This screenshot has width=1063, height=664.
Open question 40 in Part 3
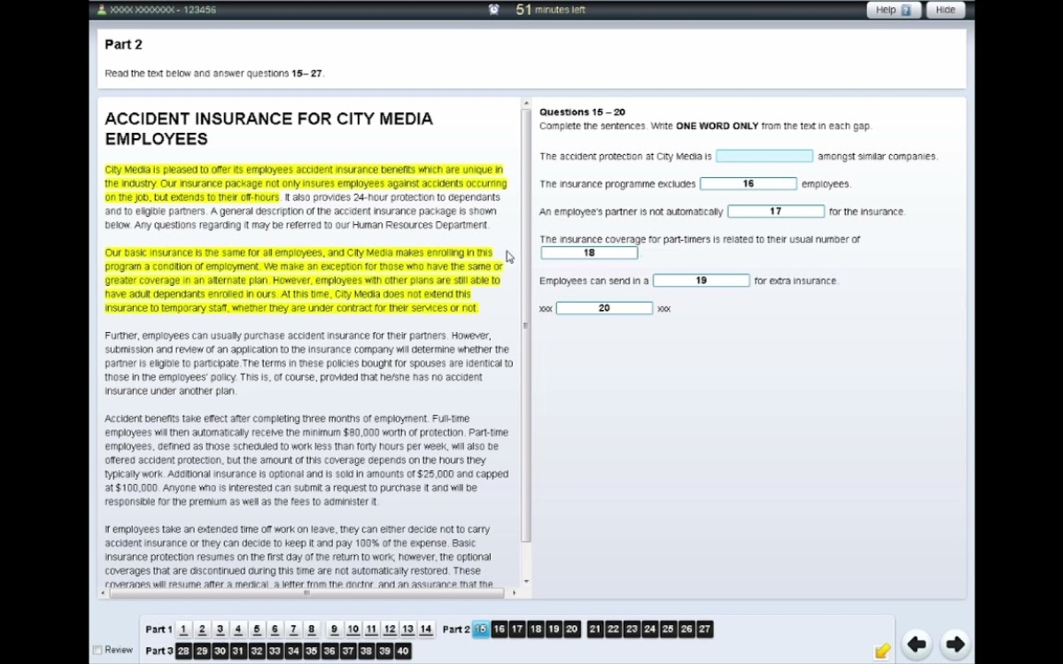[x=402, y=651]
